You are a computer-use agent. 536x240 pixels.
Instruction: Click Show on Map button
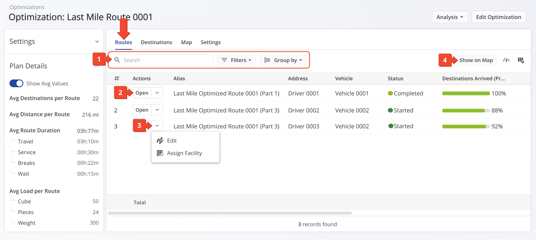click(x=476, y=60)
